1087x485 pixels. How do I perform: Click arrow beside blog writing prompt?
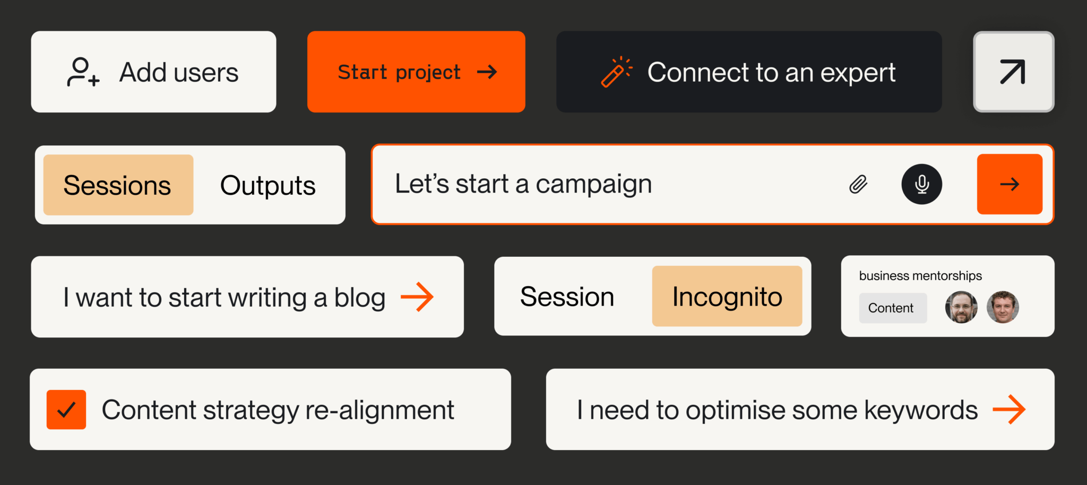[417, 297]
